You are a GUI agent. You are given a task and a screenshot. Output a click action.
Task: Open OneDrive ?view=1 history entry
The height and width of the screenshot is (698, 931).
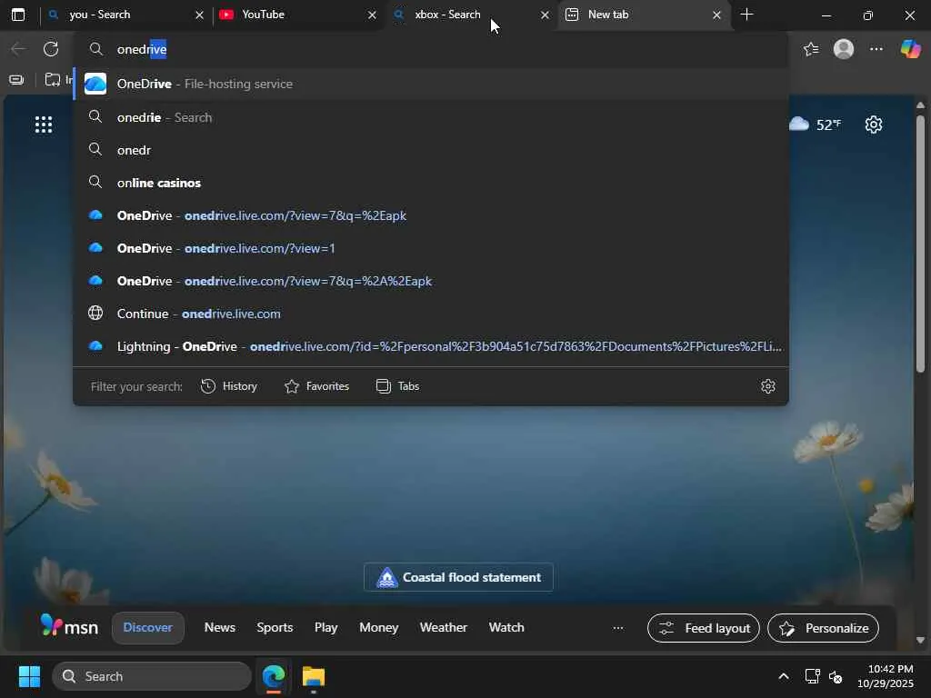click(x=431, y=248)
